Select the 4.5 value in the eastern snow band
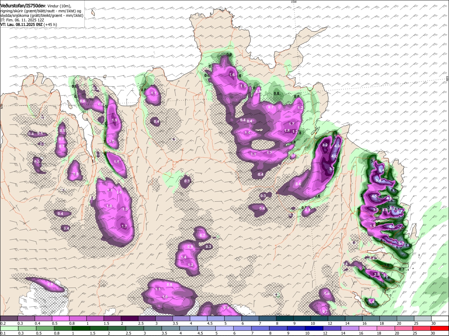449x336 pixels. 374,196
